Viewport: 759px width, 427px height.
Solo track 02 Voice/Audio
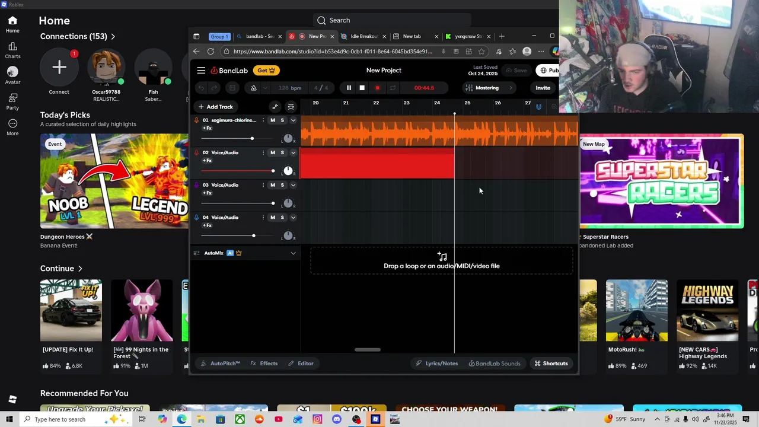pyautogui.click(x=282, y=153)
